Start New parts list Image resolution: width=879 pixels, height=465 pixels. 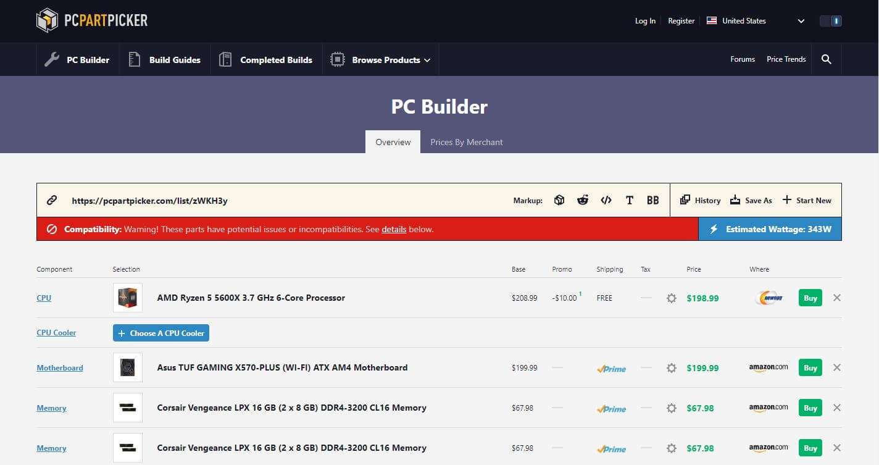pos(807,200)
